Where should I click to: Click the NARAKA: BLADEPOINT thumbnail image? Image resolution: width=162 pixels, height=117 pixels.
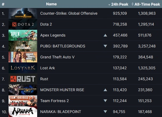23,112
